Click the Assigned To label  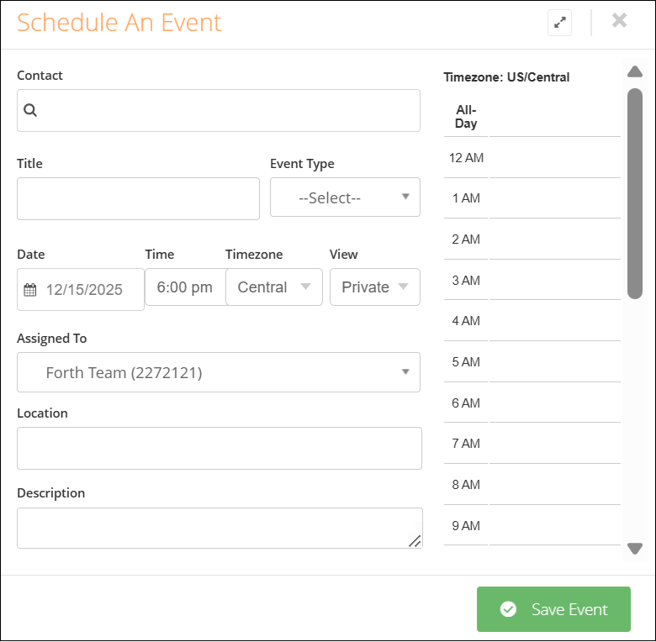pos(52,338)
